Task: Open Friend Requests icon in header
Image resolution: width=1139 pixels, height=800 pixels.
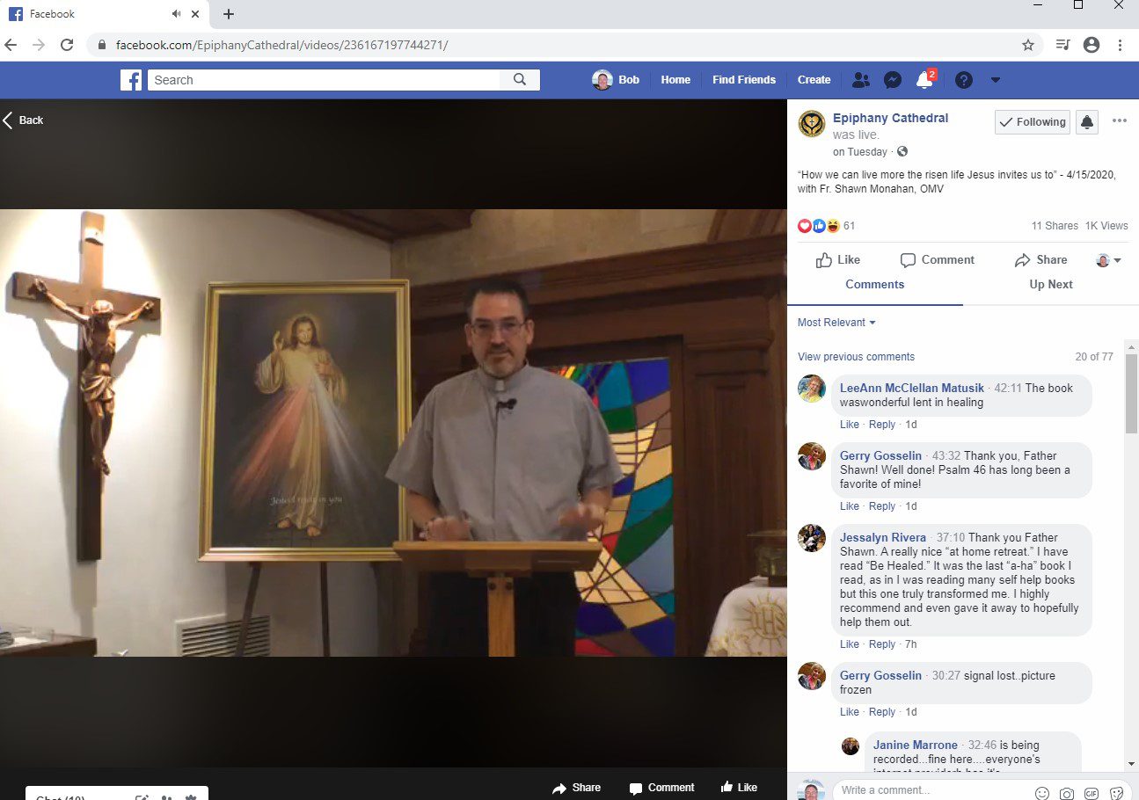Action: coord(861,80)
